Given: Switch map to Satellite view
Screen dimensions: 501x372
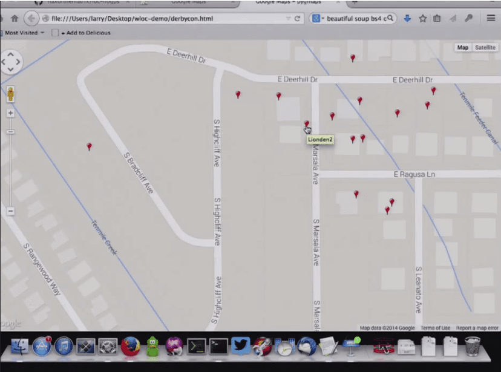Looking at the screenshot, I should pyautogui.click(x=485, y=47).
